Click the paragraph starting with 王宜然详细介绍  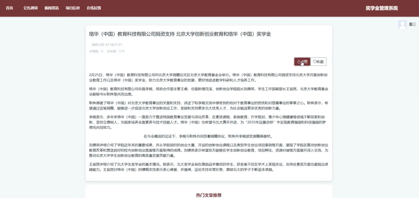(209, 167)
